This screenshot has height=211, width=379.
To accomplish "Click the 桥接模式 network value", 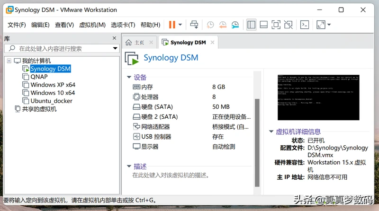I will point(230,127).
